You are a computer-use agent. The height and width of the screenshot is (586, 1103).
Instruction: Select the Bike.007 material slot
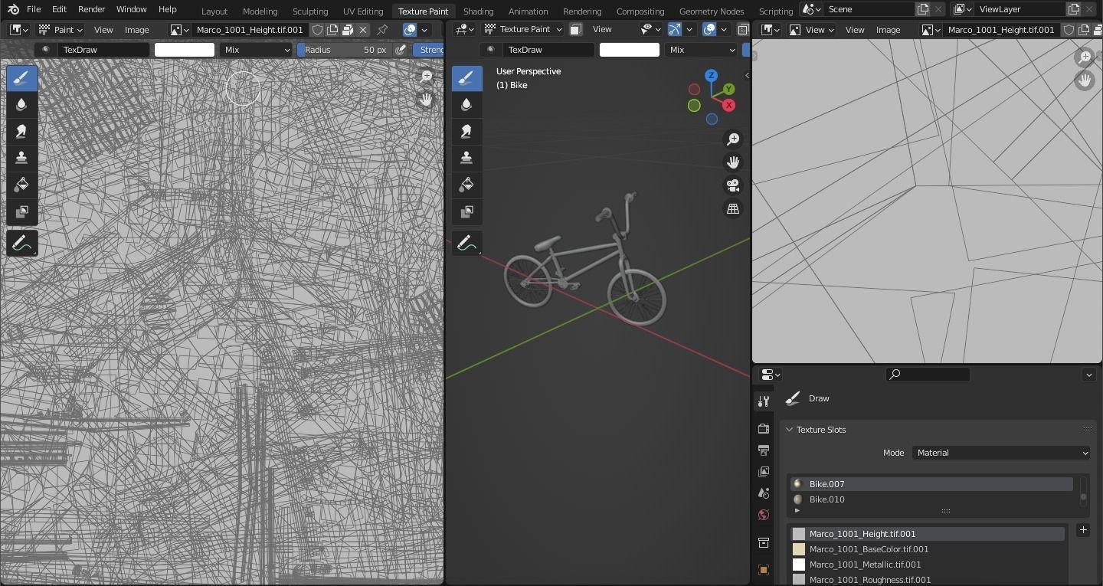coord(931,484)
